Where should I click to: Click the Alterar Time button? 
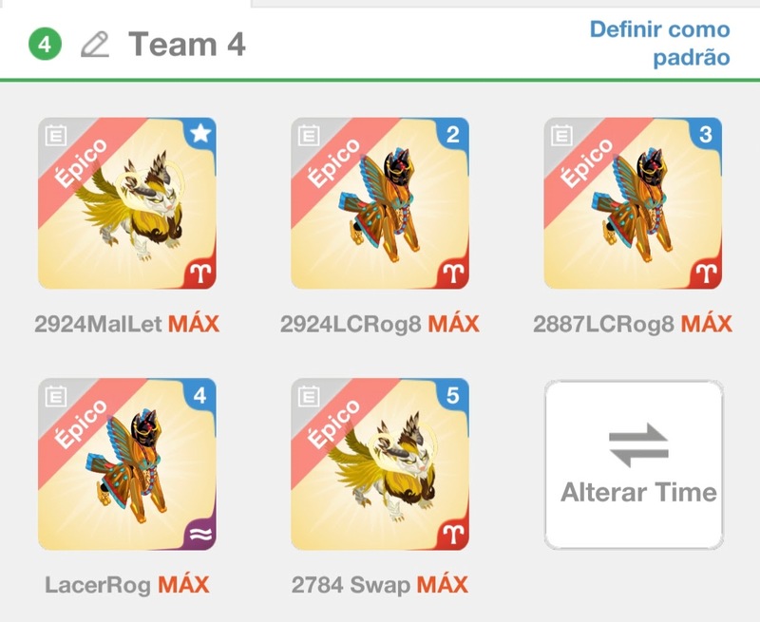click(634, 464)
